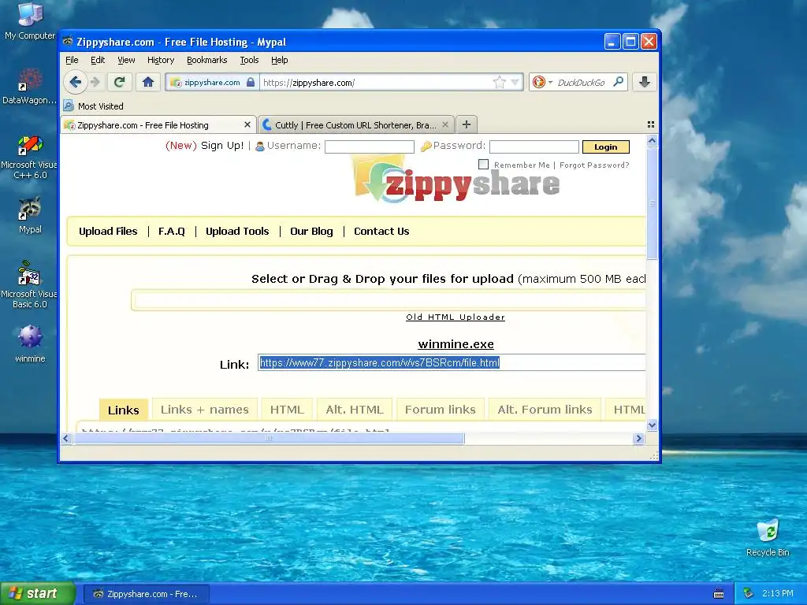This screenshot has width=807, height=605.
Task: Click the forward navigation arrow
Action: click(x=95, y=82)
